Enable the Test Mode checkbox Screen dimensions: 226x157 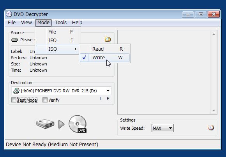(x=14, y=100)
